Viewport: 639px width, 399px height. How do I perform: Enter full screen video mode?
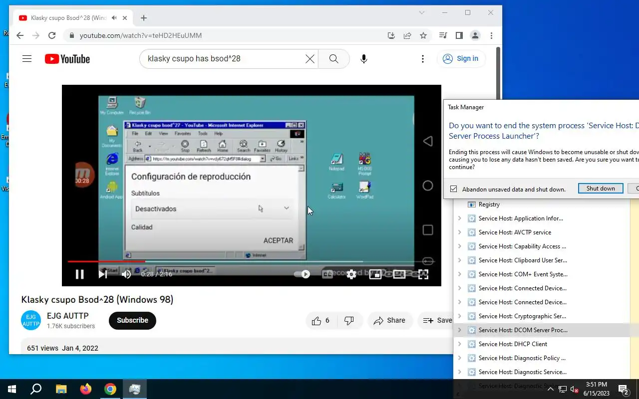[x=423, y=274]
